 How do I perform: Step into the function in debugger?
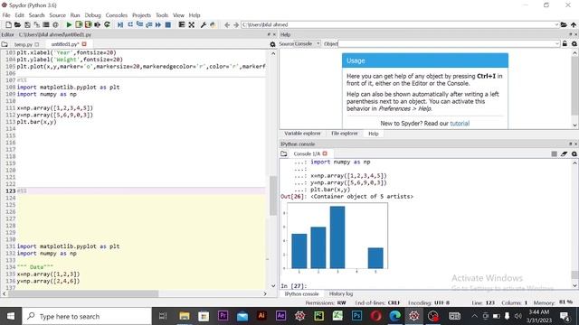pos(139,24)
